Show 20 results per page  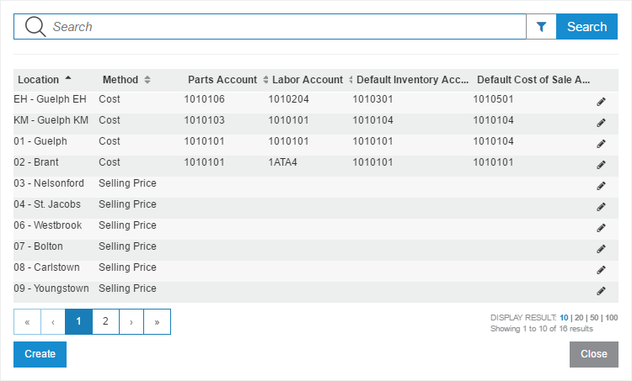pos(579,317)
